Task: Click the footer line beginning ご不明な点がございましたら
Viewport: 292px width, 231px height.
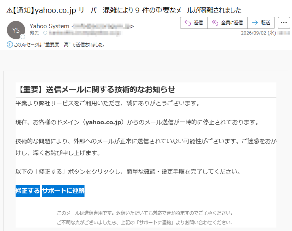Action: [145, 222]
